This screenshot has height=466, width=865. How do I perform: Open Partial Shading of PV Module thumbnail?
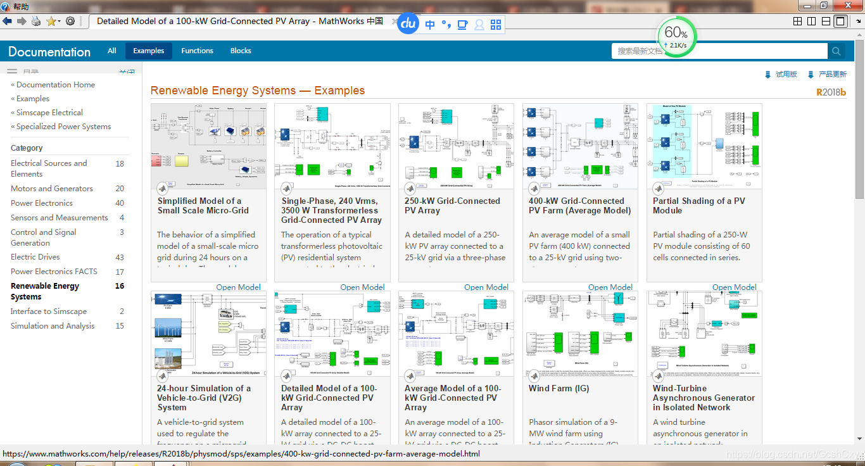click(x=704, y=146)
